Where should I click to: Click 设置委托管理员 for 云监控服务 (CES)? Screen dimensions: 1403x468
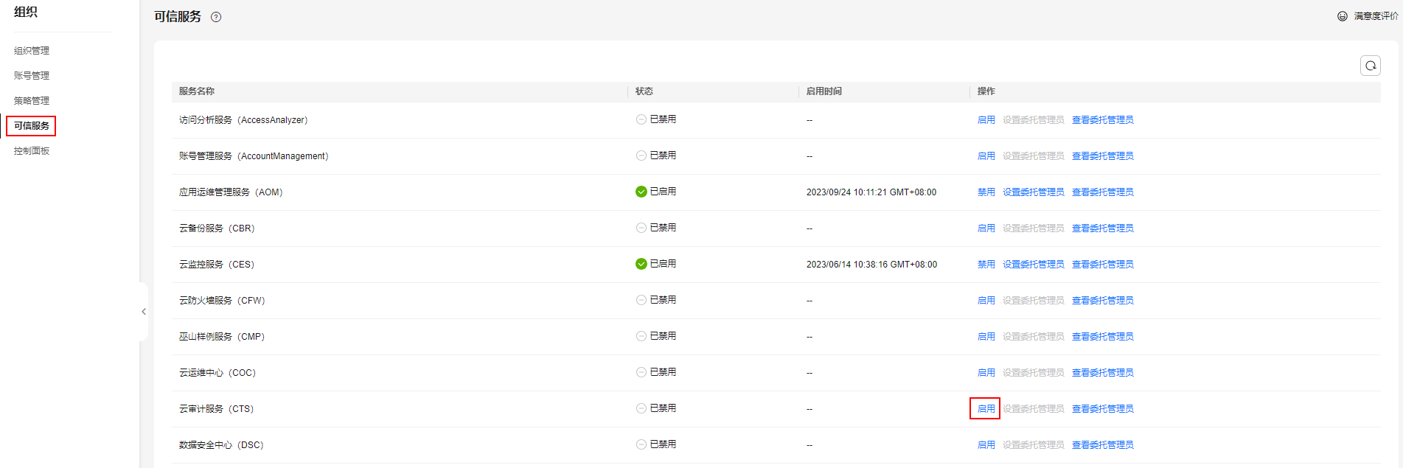point(1033,265)
